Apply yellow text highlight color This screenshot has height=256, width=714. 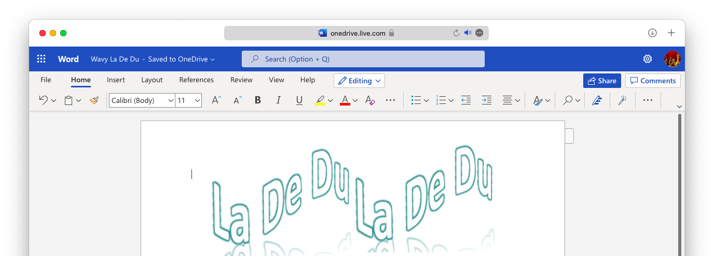click(x=320, y=100)
